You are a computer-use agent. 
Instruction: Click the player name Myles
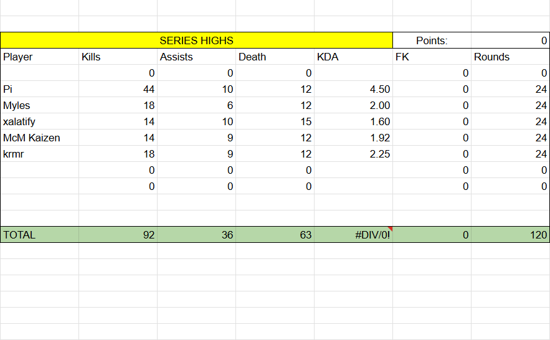(16, 105)
